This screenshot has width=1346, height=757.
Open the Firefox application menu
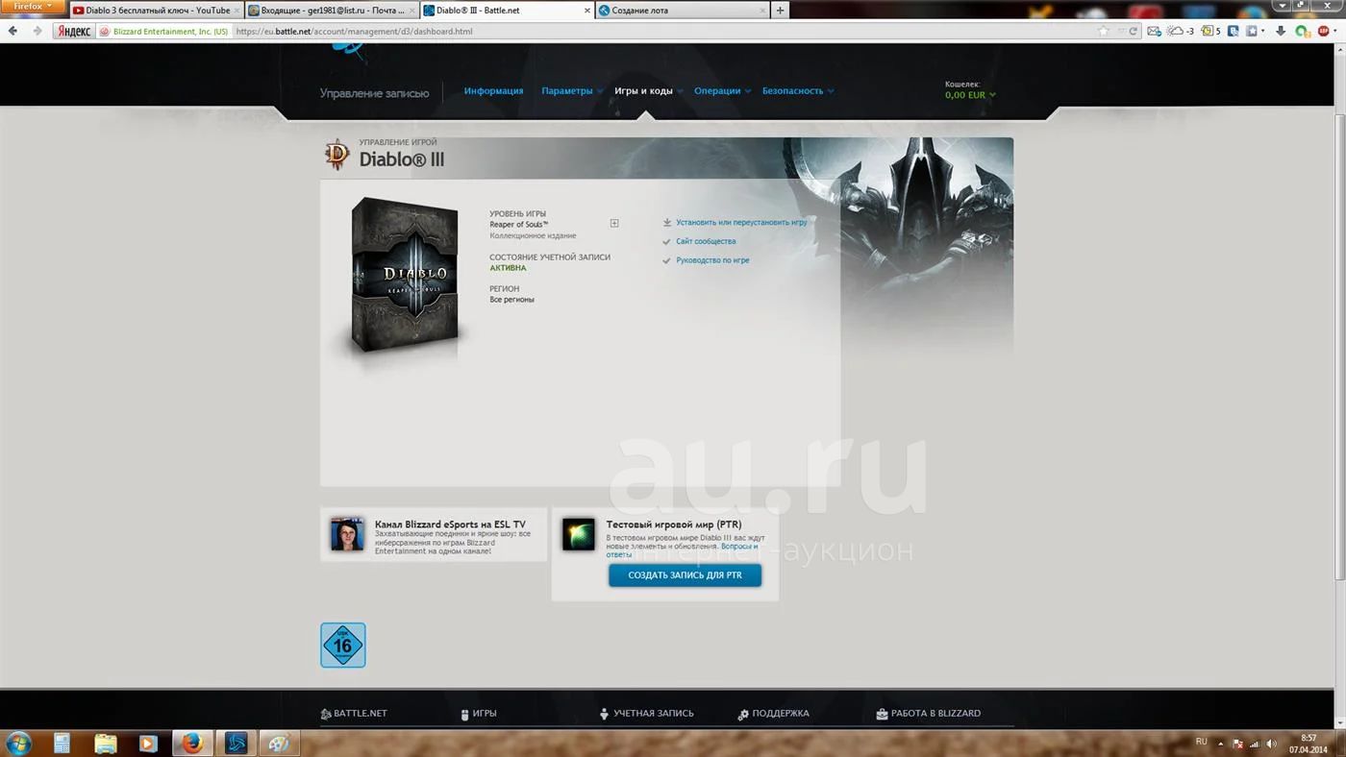click(x=34, y=7)
